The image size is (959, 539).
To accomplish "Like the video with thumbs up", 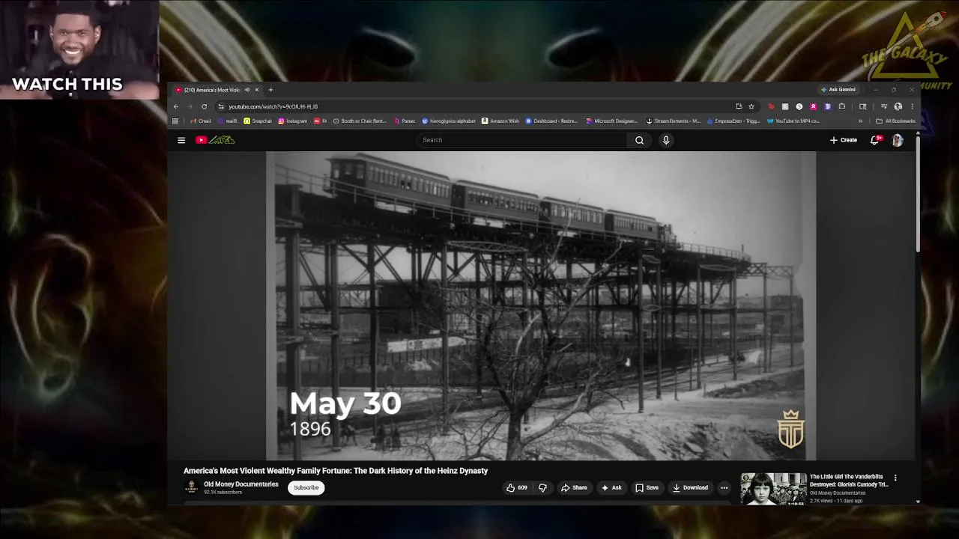I will 516,488.
